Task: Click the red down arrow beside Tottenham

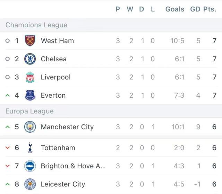Action: [8, 148]
